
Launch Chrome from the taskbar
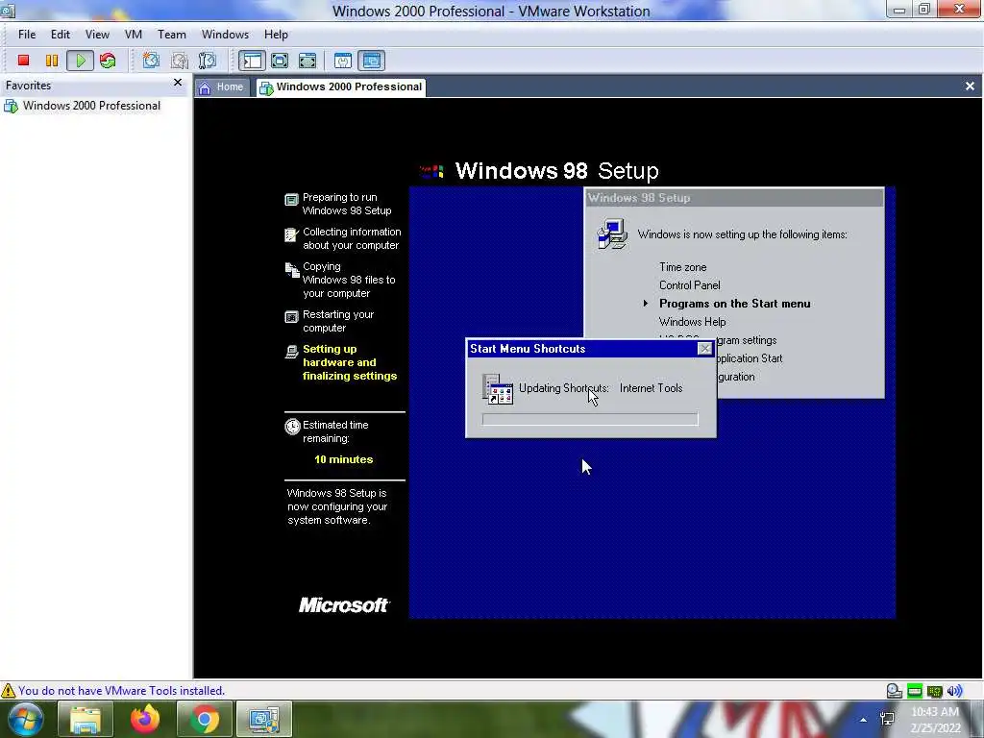205,720
